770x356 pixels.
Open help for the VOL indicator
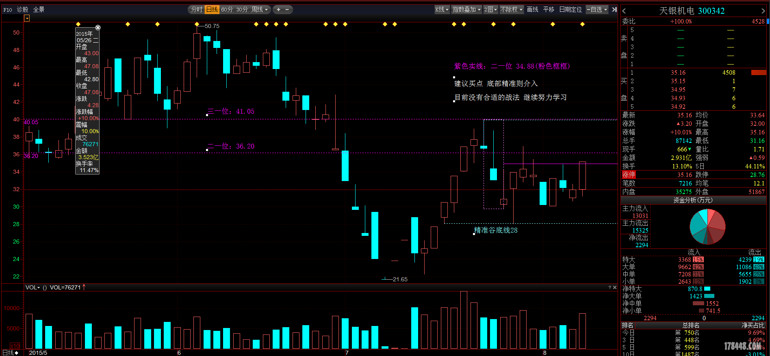point(609,287)
